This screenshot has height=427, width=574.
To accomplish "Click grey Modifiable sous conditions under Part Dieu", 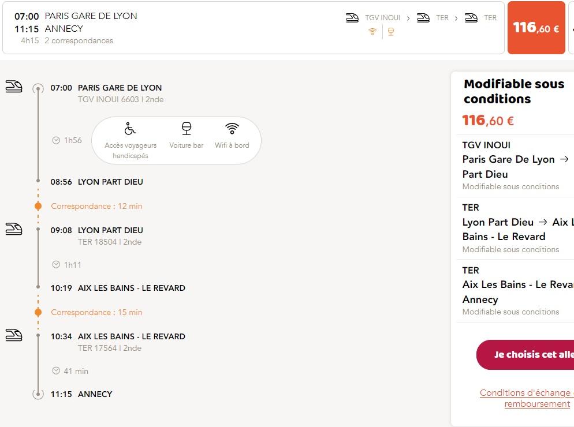I will click(510, 186).
